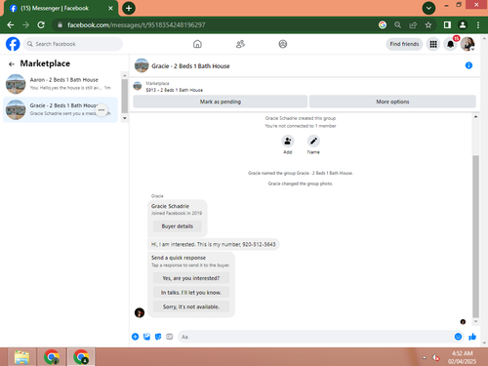Click the conversation header house thumbnail
This screenshot has height=366, width=488.
142,65
